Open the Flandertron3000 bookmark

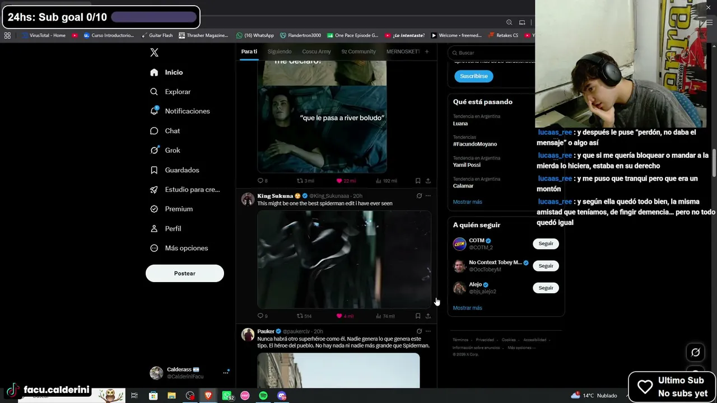pos(301,35)
